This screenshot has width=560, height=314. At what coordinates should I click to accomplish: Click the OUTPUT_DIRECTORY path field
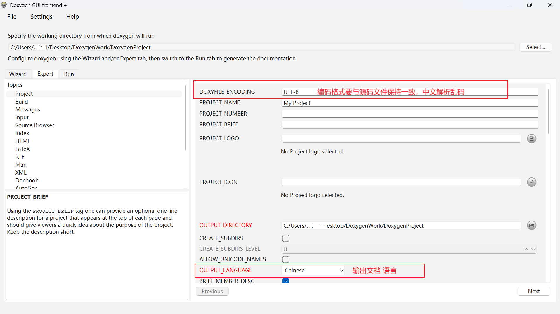click(x=401, y=226)
